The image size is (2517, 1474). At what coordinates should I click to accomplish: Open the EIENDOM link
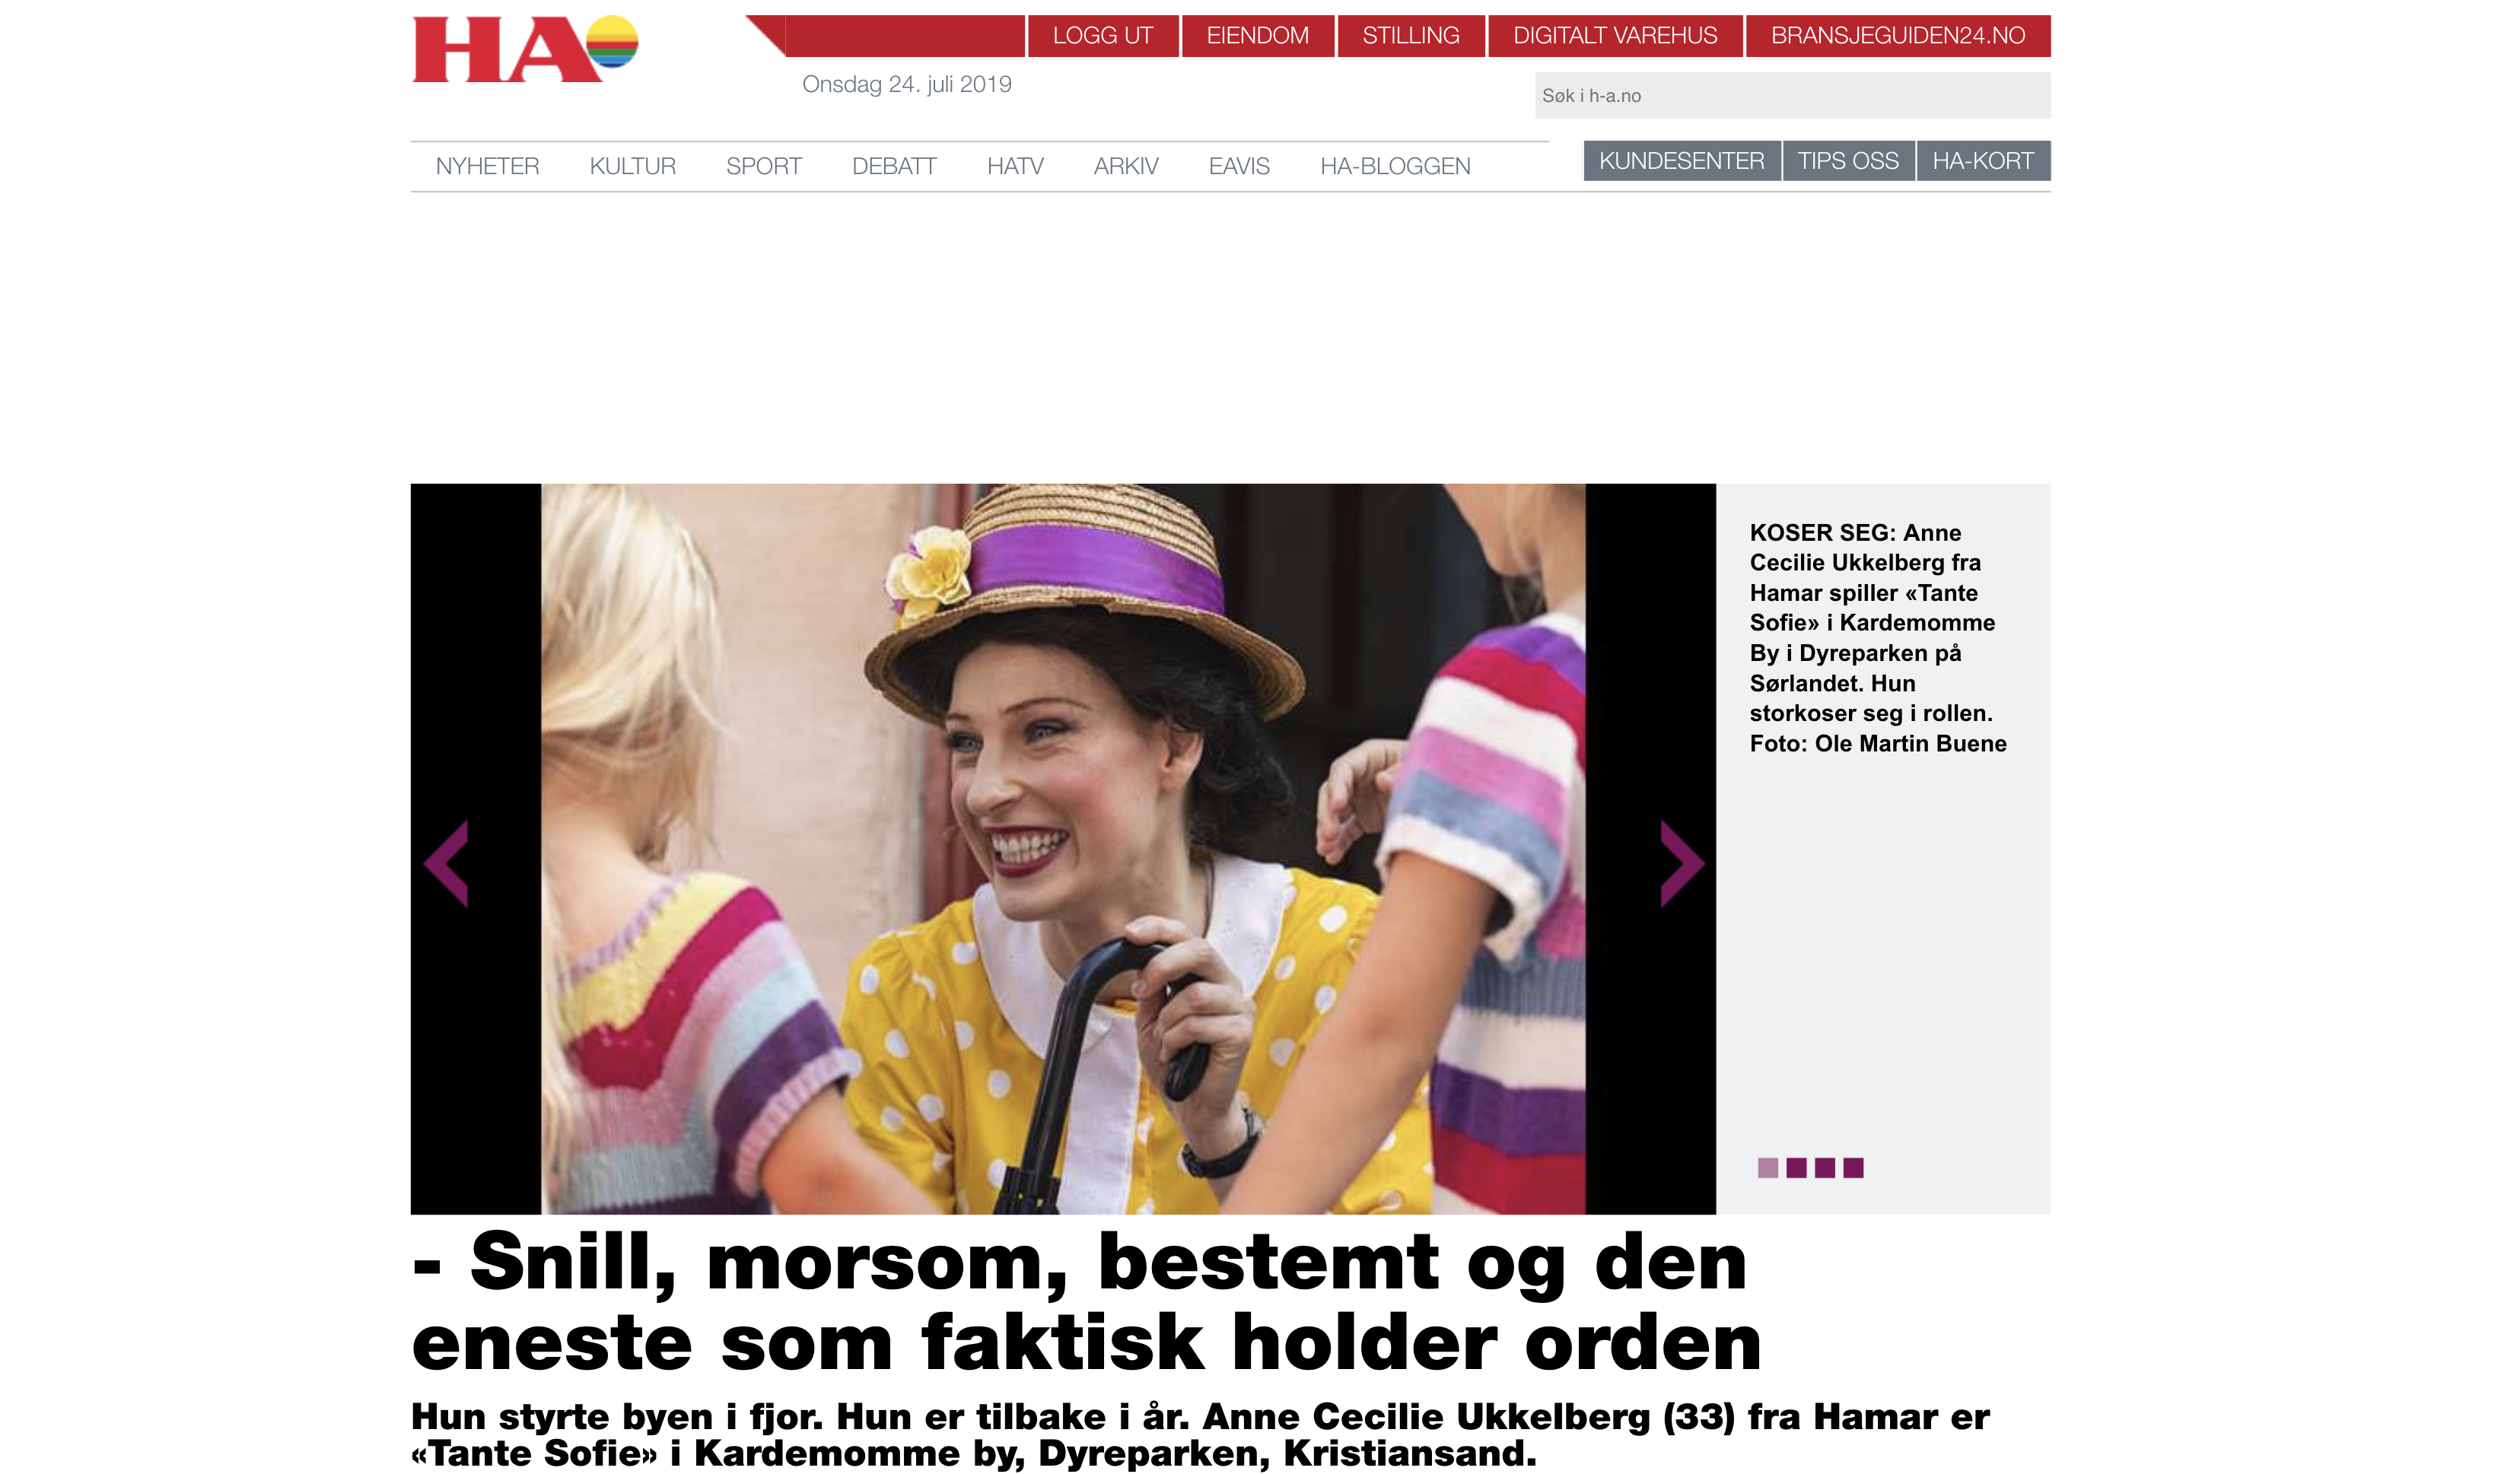pos(1258,36)
